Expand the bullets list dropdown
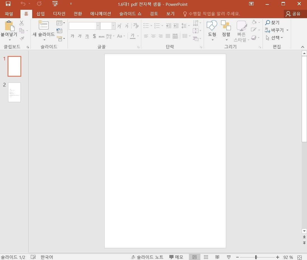Viewport: 307px width, 260px height. coord(151,26)
